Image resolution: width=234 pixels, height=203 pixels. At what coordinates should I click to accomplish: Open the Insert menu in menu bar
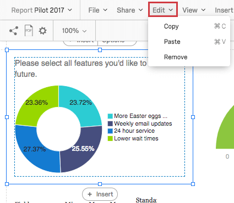224,10
